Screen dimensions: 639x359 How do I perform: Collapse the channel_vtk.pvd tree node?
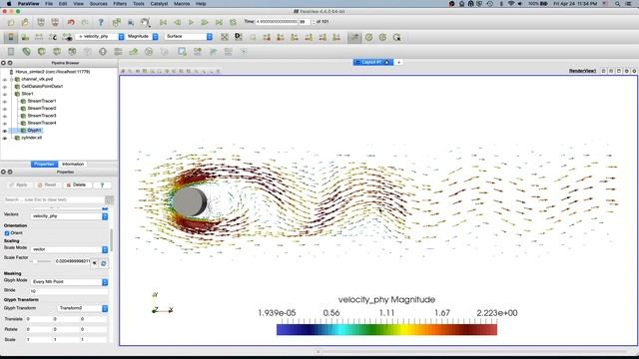point(12,80)
